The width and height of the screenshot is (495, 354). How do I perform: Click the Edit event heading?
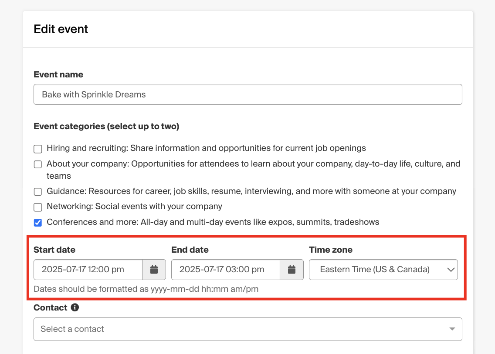click(61, 29)
